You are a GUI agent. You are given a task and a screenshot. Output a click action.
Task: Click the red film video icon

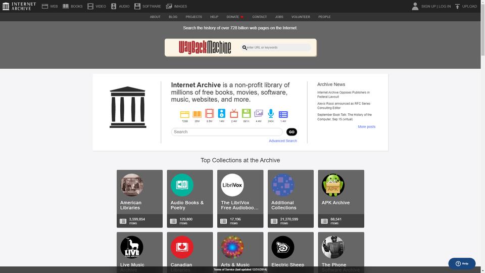pyautogui.click(x=209, y=114)
